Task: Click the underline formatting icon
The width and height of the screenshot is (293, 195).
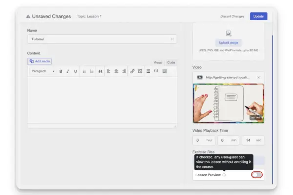Action: (x=75, y=71)
